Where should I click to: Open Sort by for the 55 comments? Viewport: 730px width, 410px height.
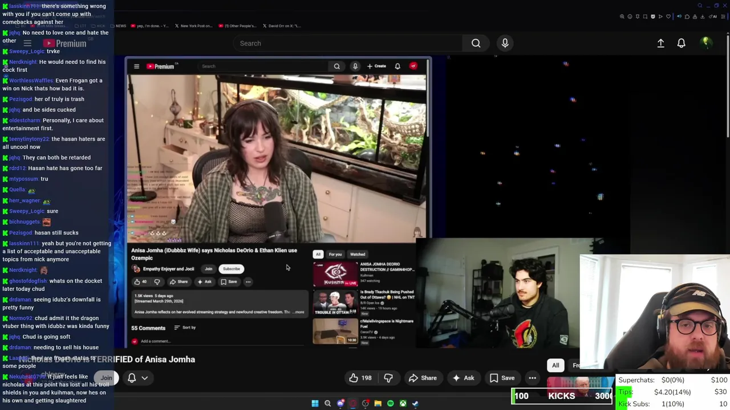(185, 327)
